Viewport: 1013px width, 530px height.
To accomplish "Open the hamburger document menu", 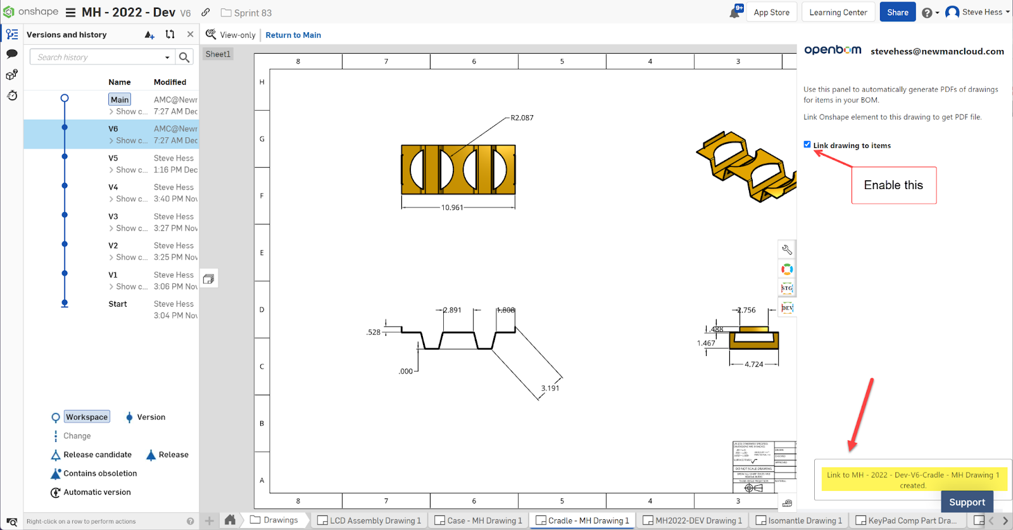I will (70, 13).
